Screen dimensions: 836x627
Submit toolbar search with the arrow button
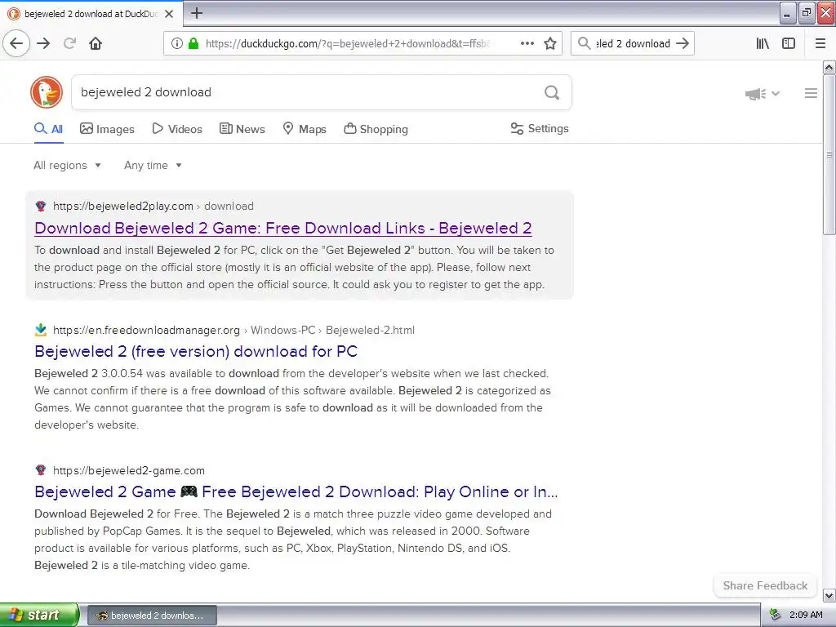pyautogui.click(x=683, y=43)
